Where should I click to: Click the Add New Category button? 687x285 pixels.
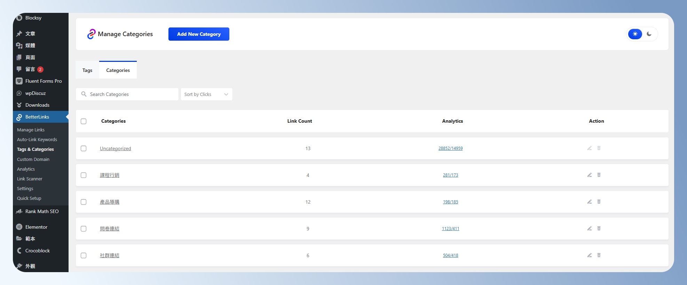point(199,34)
